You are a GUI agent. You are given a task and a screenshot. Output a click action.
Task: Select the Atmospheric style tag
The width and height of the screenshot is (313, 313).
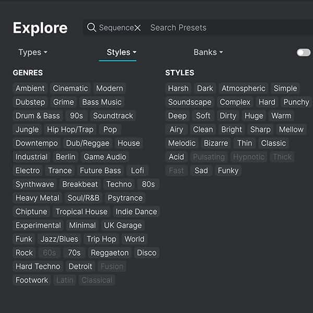[x=243, y=88]
